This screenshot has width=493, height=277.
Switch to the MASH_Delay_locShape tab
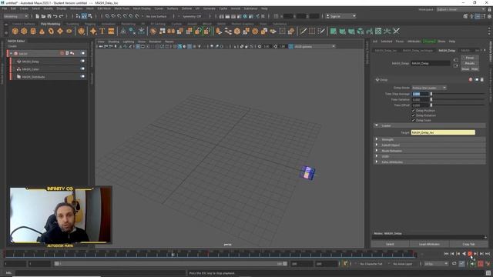(x=418, y=51)
